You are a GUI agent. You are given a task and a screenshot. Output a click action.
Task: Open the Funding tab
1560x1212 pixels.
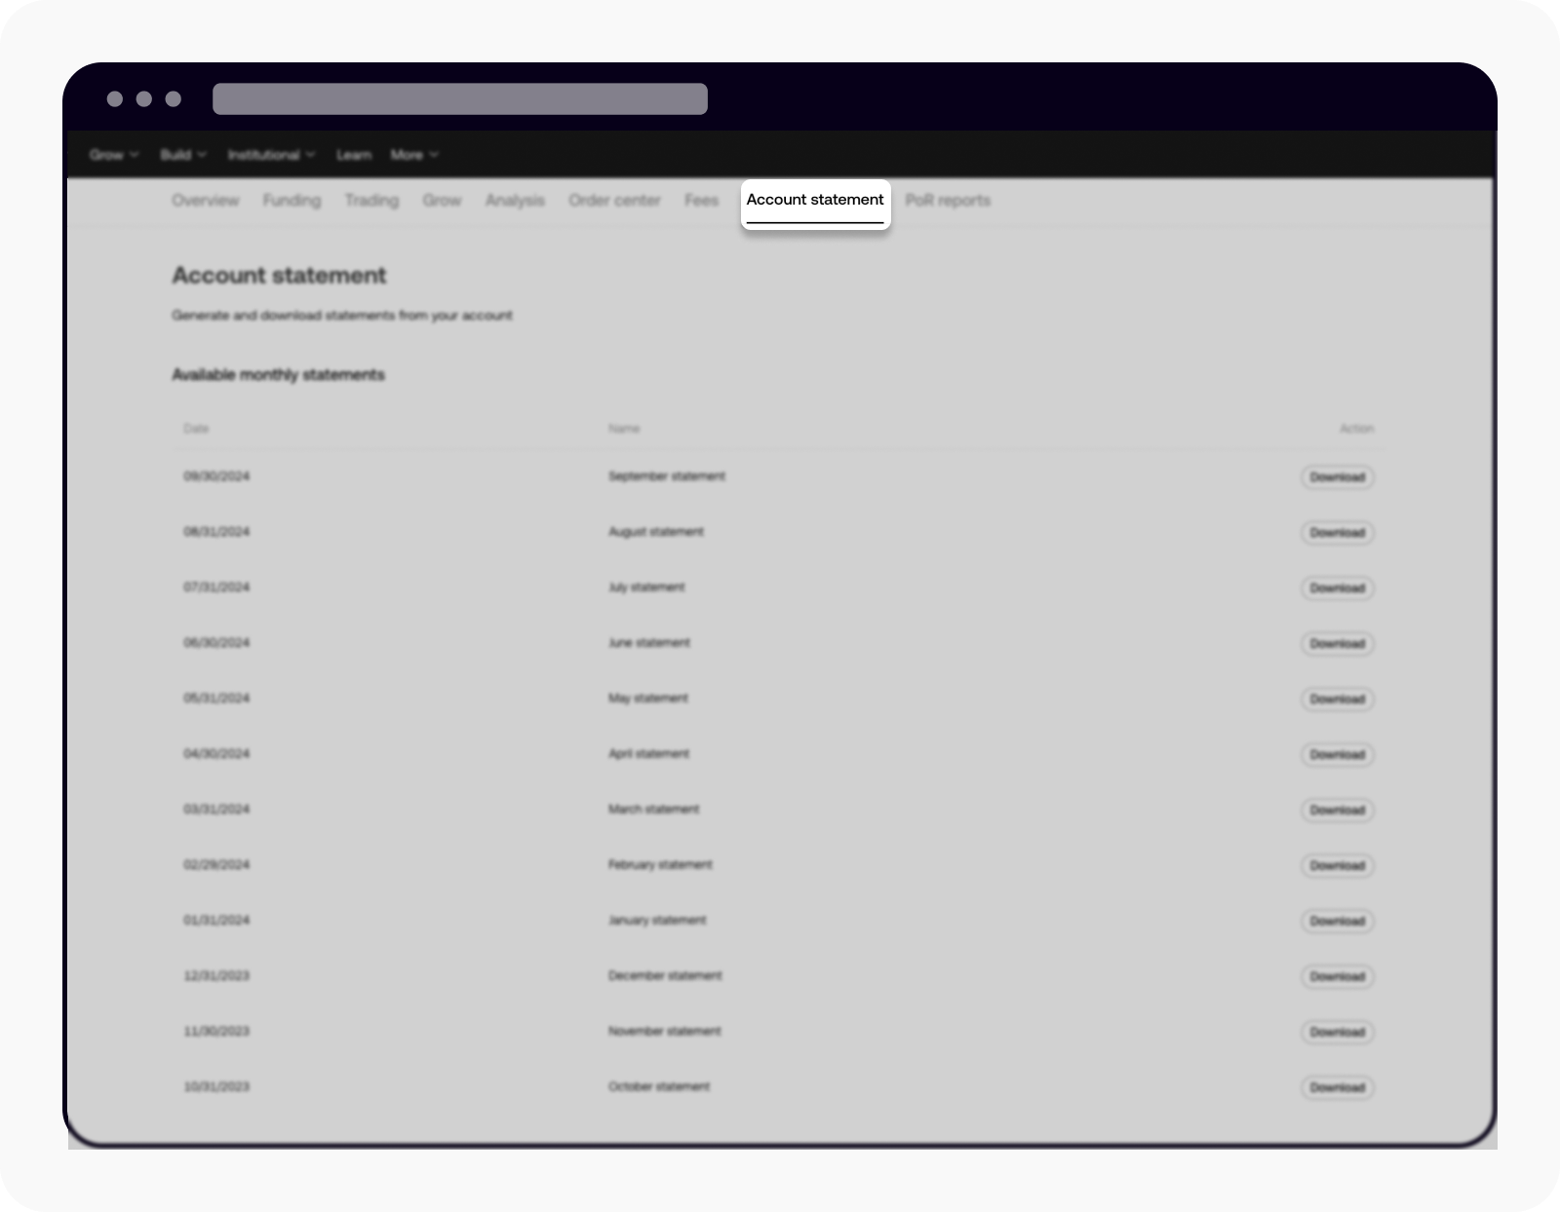coord(291,201)
